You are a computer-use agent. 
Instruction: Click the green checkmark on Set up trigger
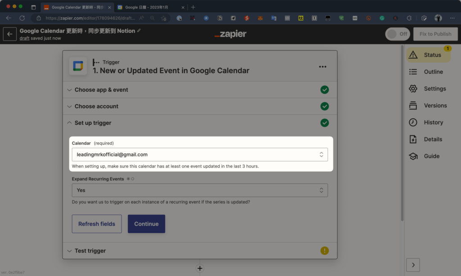pyautogui.click(x=325, y=123)
